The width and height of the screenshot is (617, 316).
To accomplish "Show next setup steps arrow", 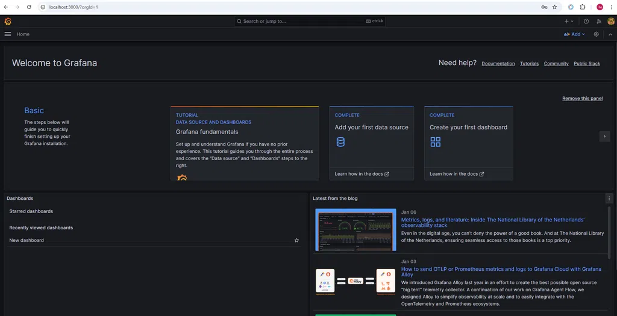I will point(604,137).
